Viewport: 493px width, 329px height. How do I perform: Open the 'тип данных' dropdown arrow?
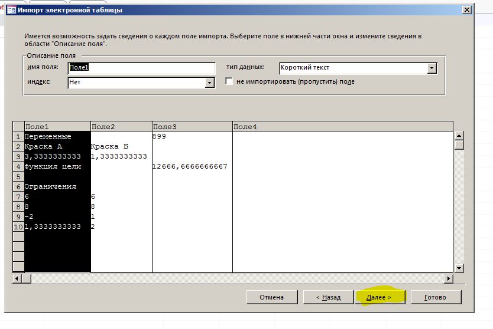click(432, 68)
